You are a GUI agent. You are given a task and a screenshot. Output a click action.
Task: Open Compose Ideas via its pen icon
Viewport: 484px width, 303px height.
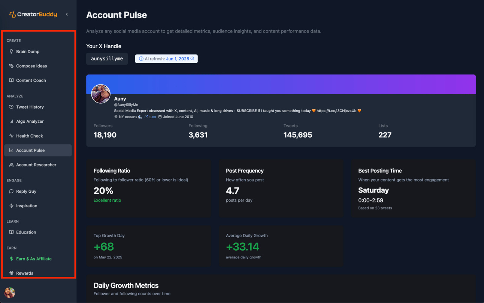(11, 66)
